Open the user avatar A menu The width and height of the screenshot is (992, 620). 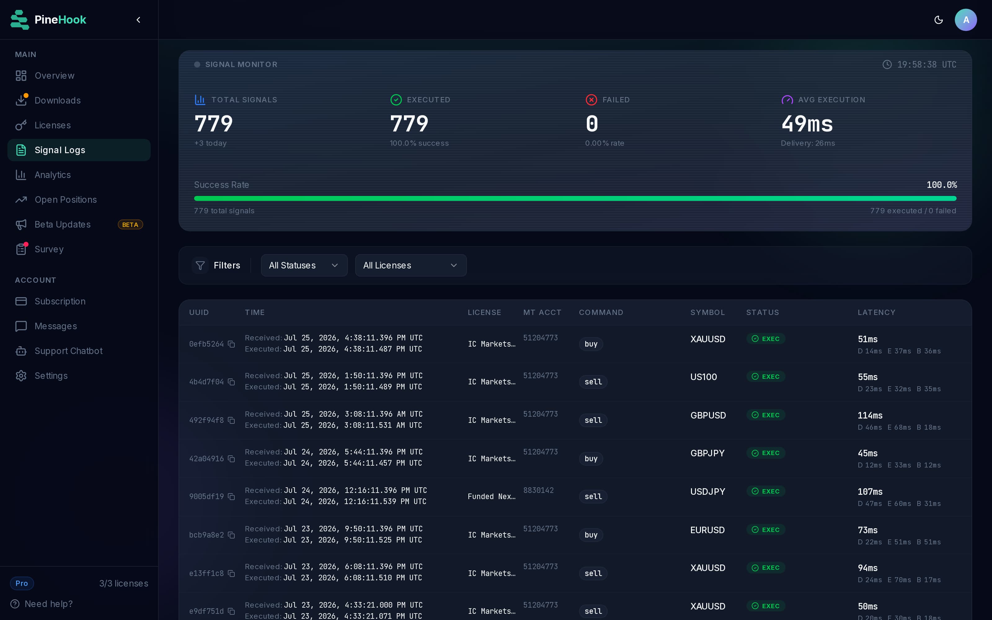click(x=965, y=20)
